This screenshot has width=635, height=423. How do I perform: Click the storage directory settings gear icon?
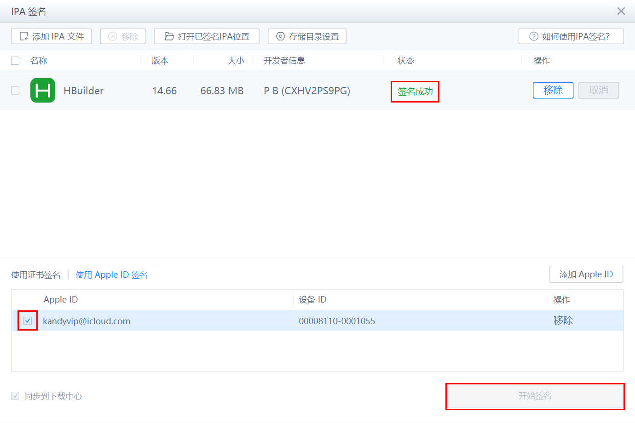pyautogui.click(x=280, y=36)
